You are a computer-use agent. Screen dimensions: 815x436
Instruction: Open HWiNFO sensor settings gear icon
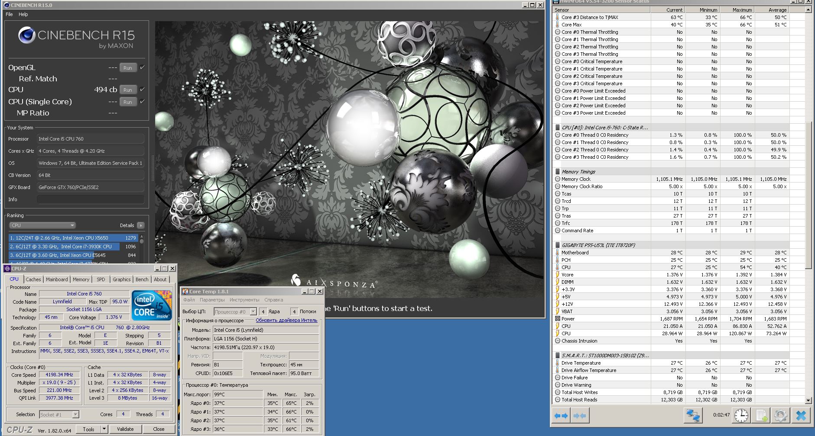coord(780,416)
